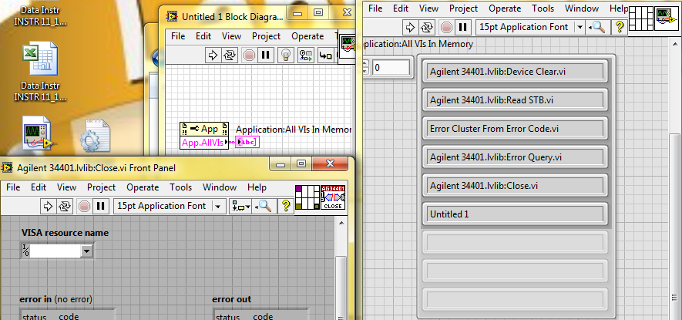Click App.AllVIs property in block diagram
Viewport: 682px width, 320px height.
point(204,143)
